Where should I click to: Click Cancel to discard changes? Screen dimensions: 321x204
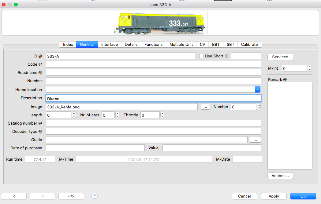pyautogui.click(x=244, y=196)
